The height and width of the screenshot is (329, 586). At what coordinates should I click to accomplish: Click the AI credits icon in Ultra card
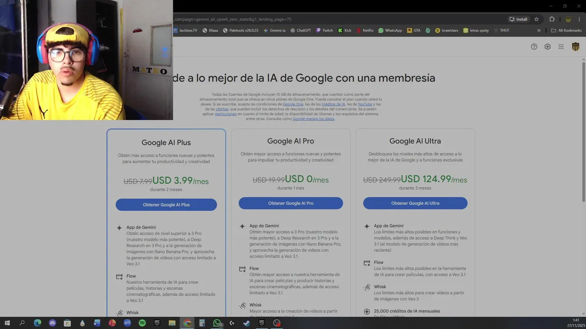(x=367, y=312)
